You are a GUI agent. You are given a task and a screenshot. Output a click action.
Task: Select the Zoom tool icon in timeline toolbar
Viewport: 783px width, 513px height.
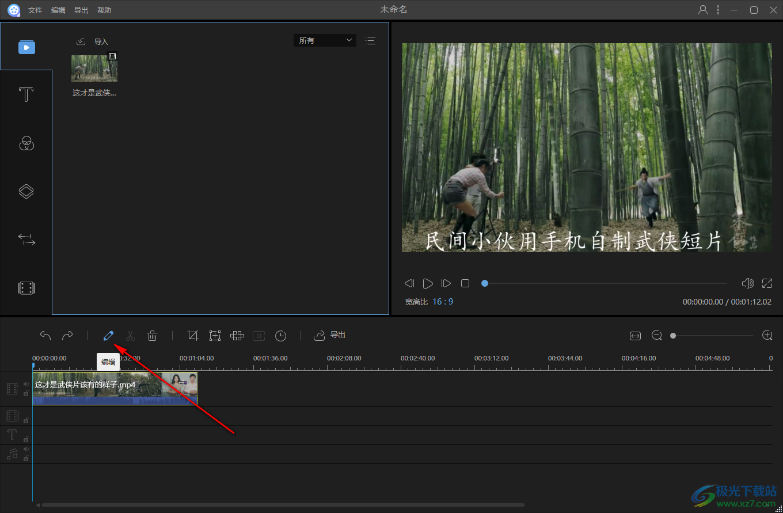pyautogui.click(x=215, y=335)
